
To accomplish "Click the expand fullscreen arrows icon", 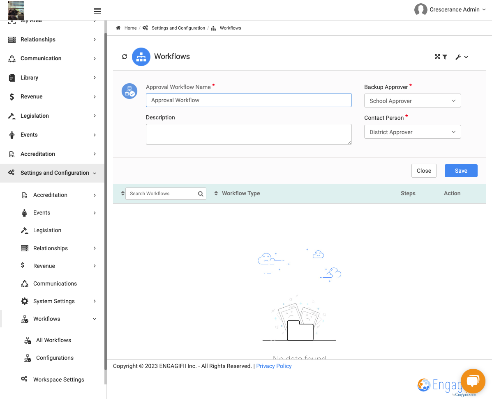I will pos(437,57).
